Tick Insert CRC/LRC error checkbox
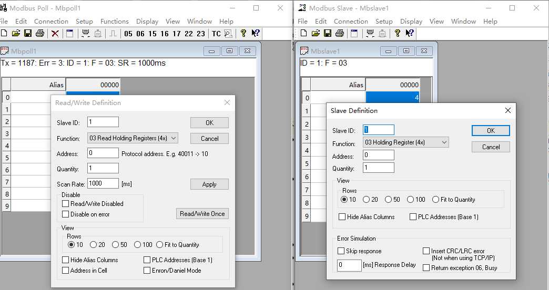Screen dimensions: 549x290 coord(426,251)
